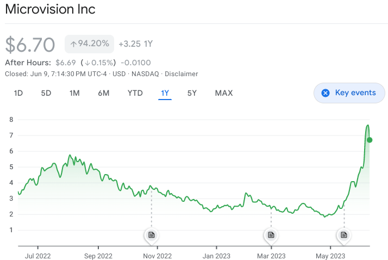Select the YTD range tab

pyautogui.click(x=135, y=93)
